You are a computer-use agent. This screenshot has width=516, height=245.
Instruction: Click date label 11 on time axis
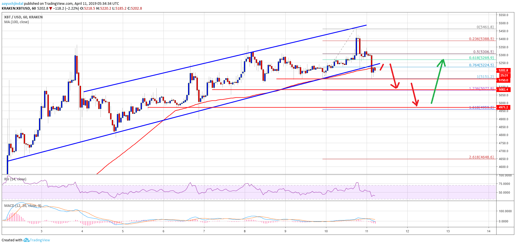[367, 231]
